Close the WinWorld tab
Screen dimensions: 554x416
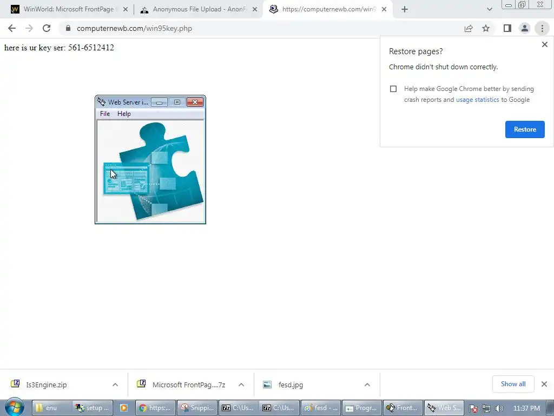[x=125, y=10]
